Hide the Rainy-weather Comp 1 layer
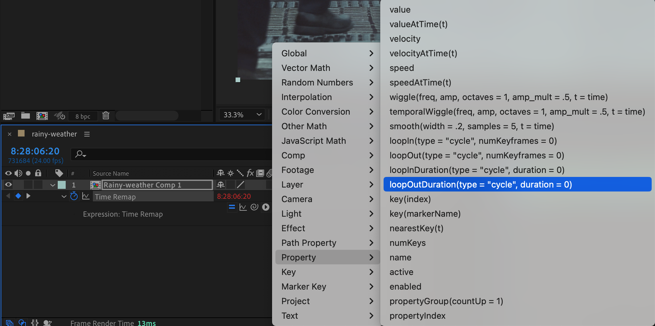The height and width of the screenshot is (326, 655). coord(8,185)
